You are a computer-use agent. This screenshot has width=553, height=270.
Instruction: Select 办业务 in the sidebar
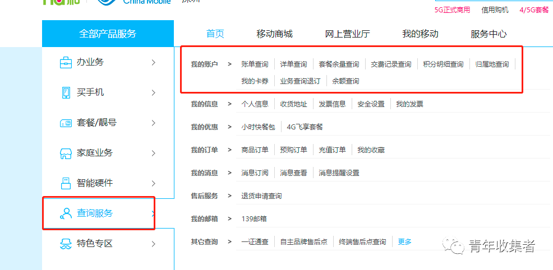[x=90, y=63]
